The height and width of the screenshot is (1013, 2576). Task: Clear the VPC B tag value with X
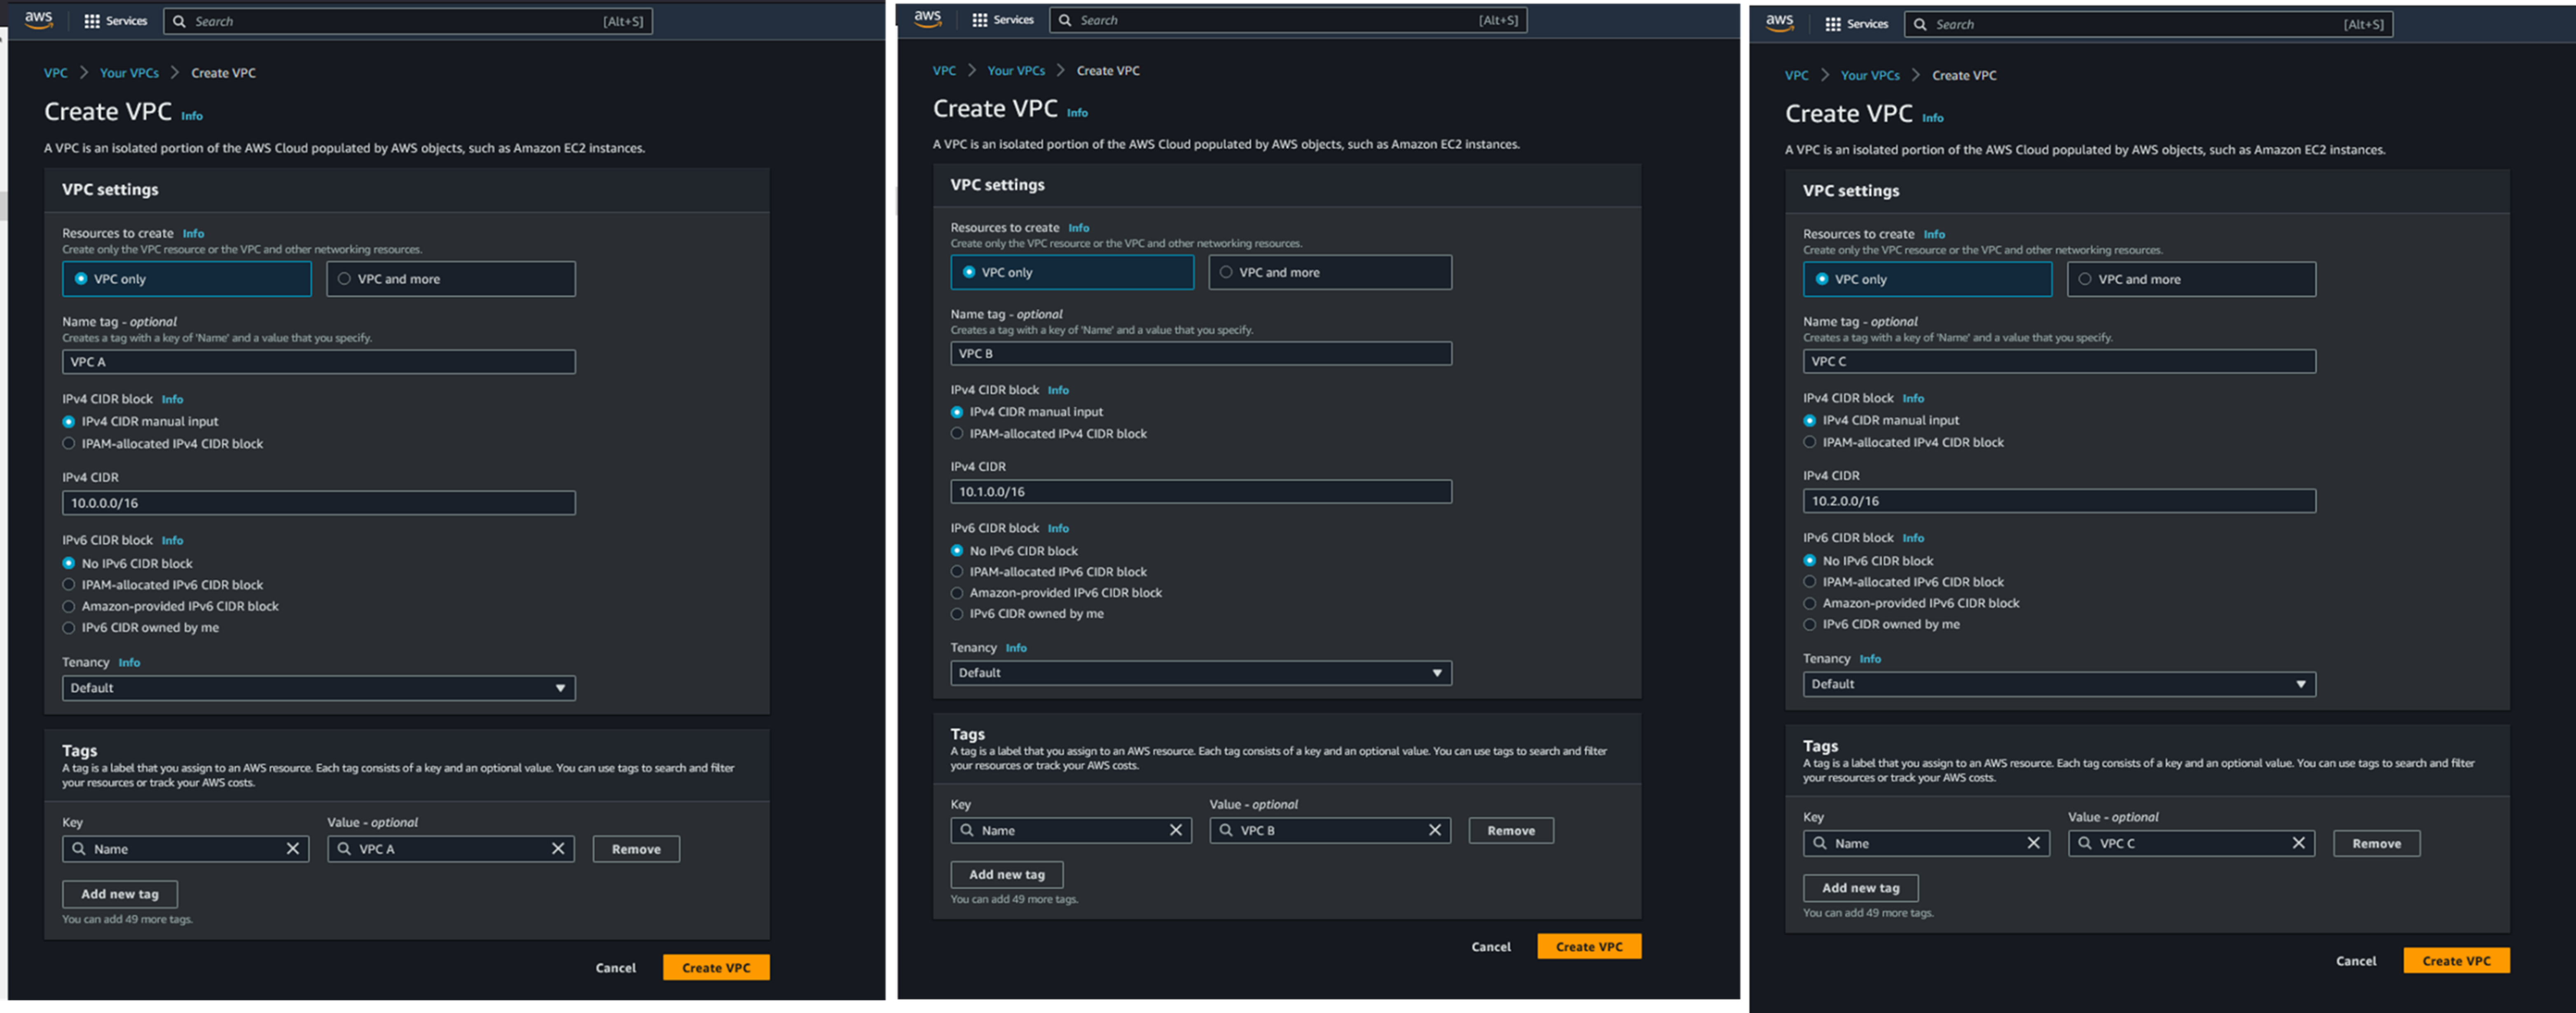click(x=1434, y=830)
